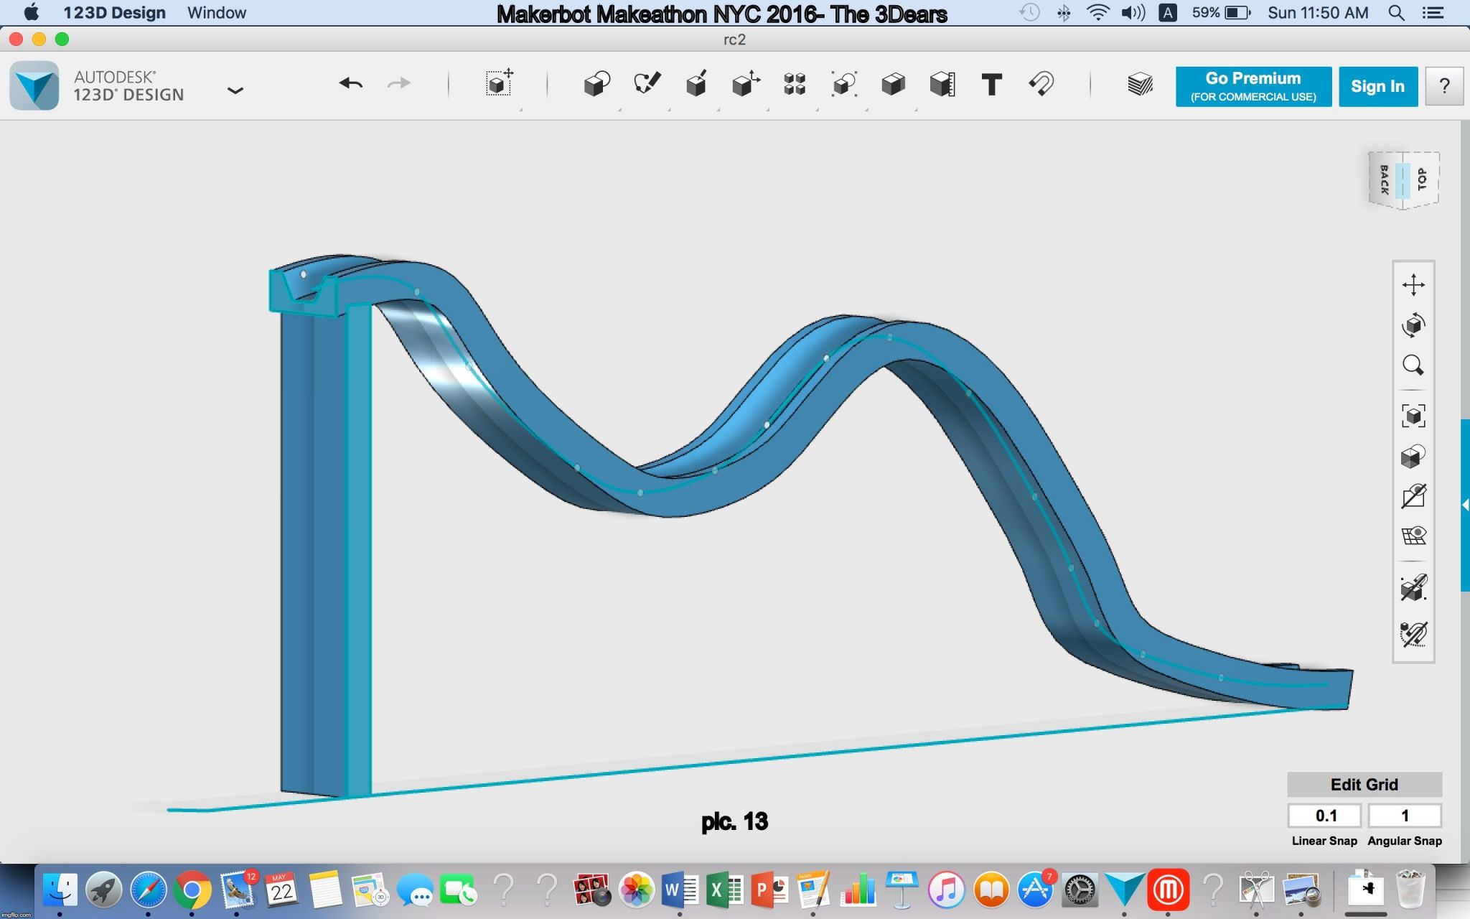
Task: Click the Undo arrow in toolbar
Action: click(x=351, y=84)
